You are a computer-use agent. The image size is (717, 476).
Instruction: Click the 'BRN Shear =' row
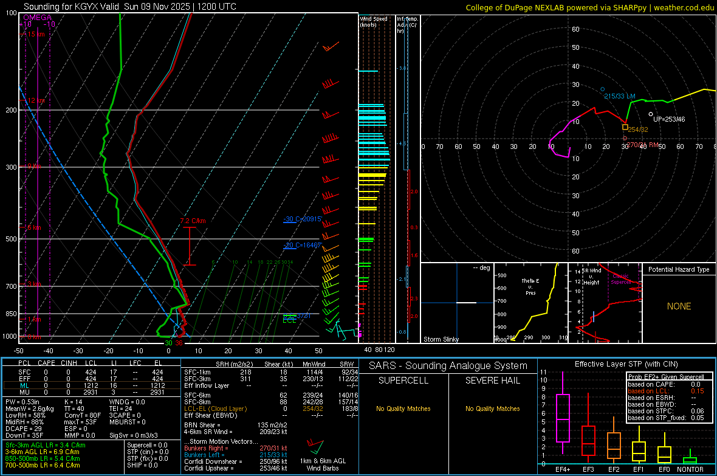pos(236,425)
